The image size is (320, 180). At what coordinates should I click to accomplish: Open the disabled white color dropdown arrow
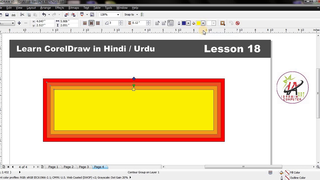213,23
